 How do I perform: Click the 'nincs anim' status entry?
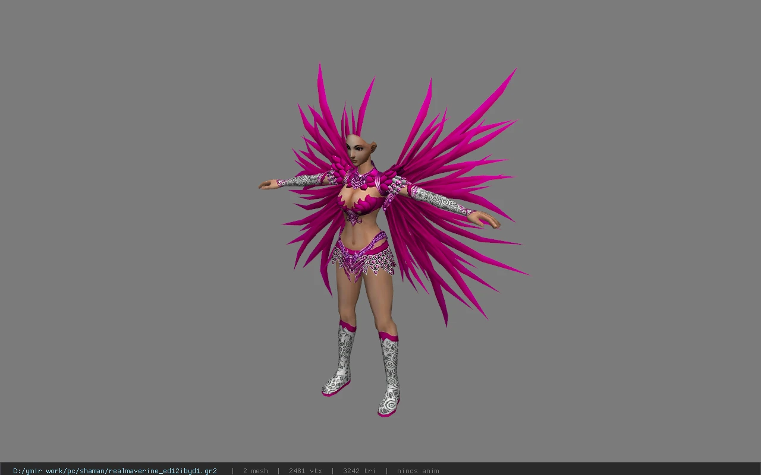(x=418, y=471)
